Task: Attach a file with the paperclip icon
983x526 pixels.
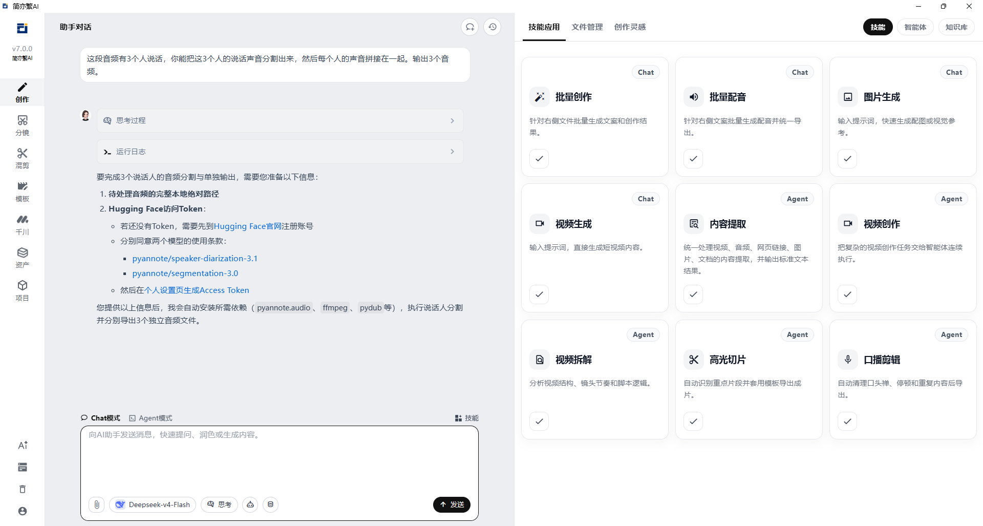Action: tap(96, 504)
